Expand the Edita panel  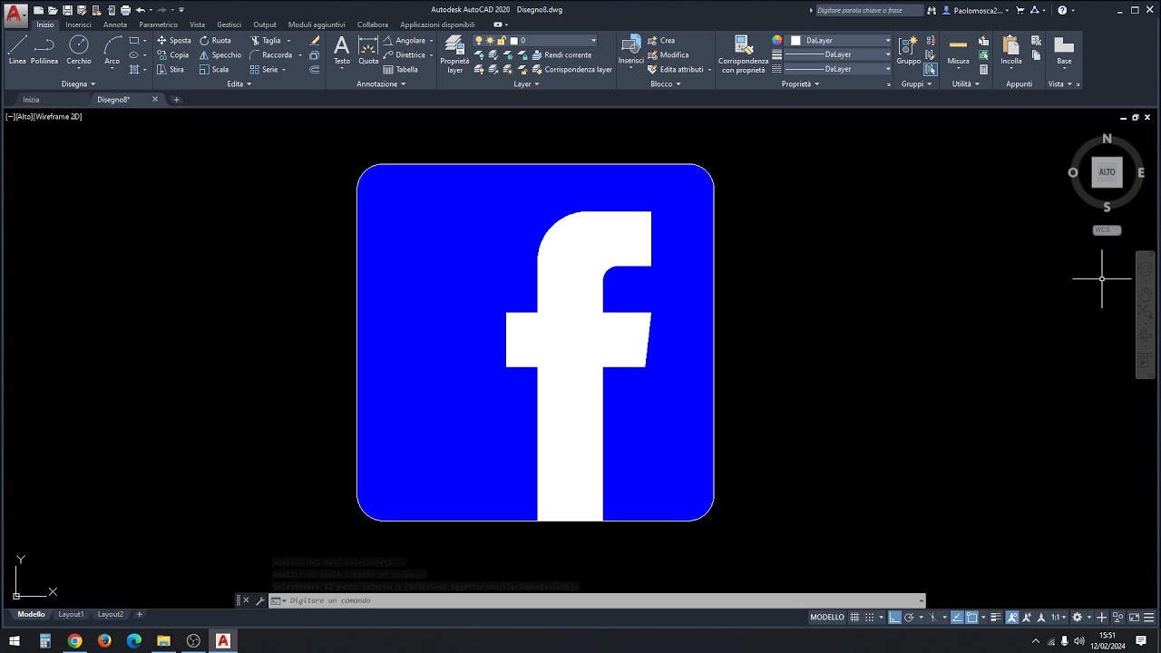[239, 84]
